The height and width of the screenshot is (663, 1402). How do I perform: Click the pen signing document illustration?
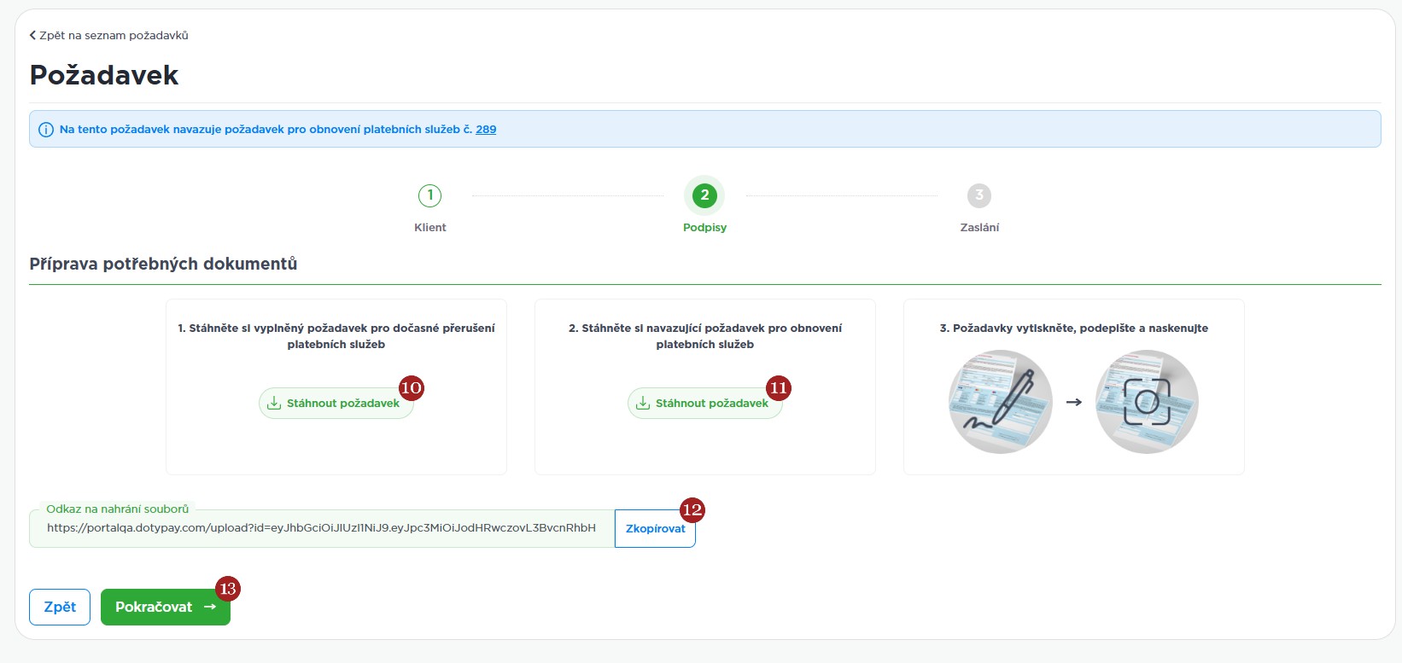tap(1000, 402)
